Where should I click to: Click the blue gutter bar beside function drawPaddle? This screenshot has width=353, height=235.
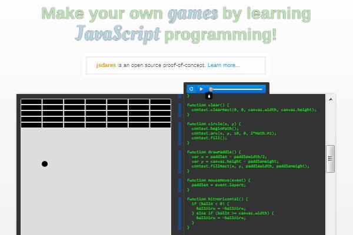[179, 162]
